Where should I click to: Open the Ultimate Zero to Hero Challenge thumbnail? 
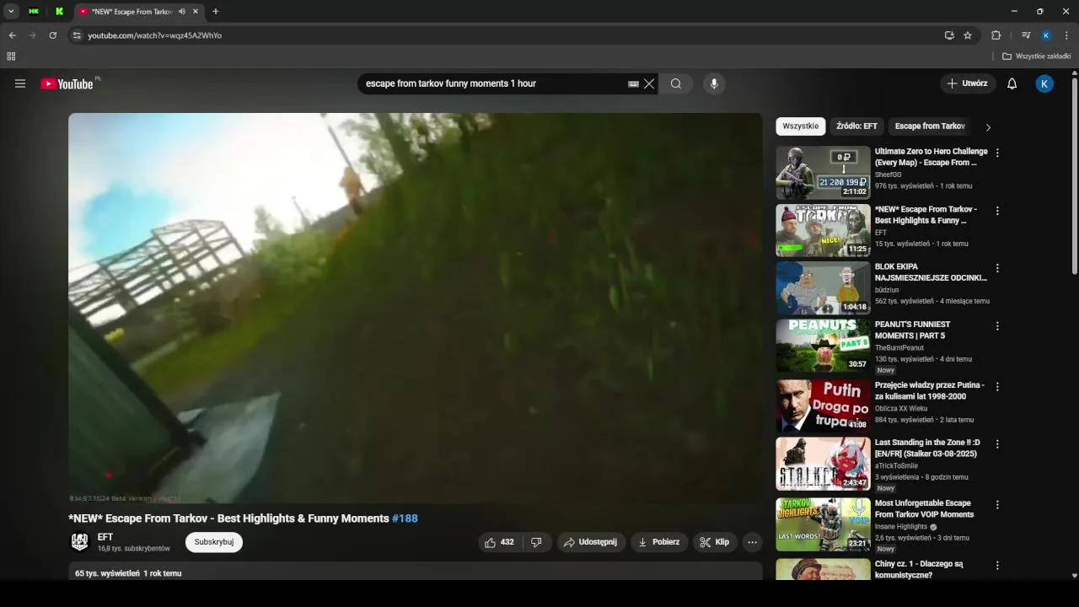click(x=823, y=173)
